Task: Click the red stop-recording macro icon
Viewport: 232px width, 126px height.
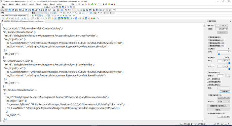Action: click(91, 18)
